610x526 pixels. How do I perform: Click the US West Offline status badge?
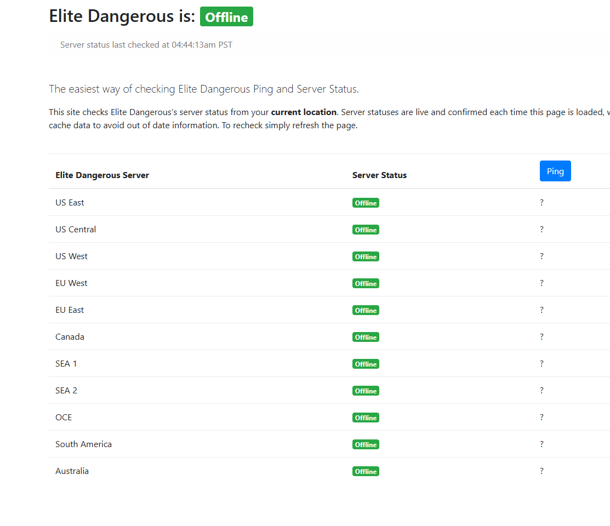[x=366, y=256]
